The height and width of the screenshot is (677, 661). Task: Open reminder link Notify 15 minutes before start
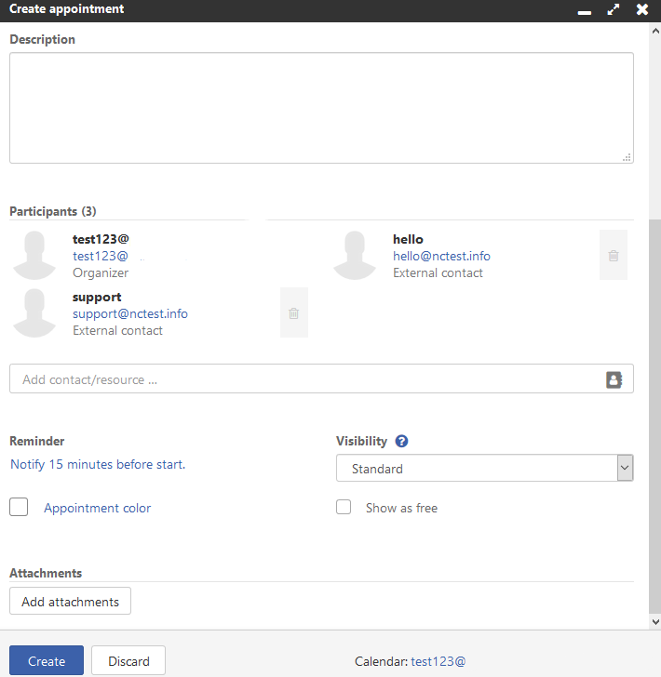tap(98, 464)
